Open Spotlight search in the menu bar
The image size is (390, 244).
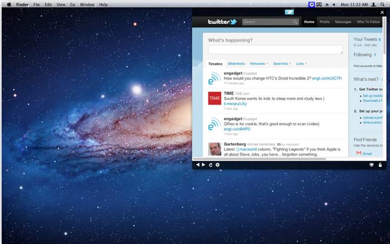pos(382,4)
